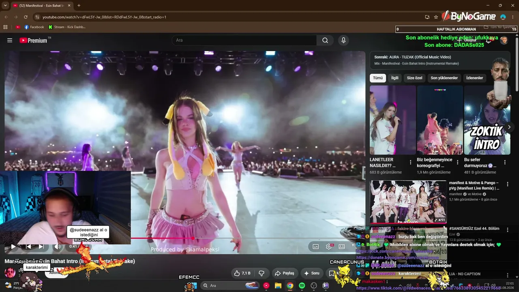
Task: Like the video with 7,1 B likes
Action: 243,273
